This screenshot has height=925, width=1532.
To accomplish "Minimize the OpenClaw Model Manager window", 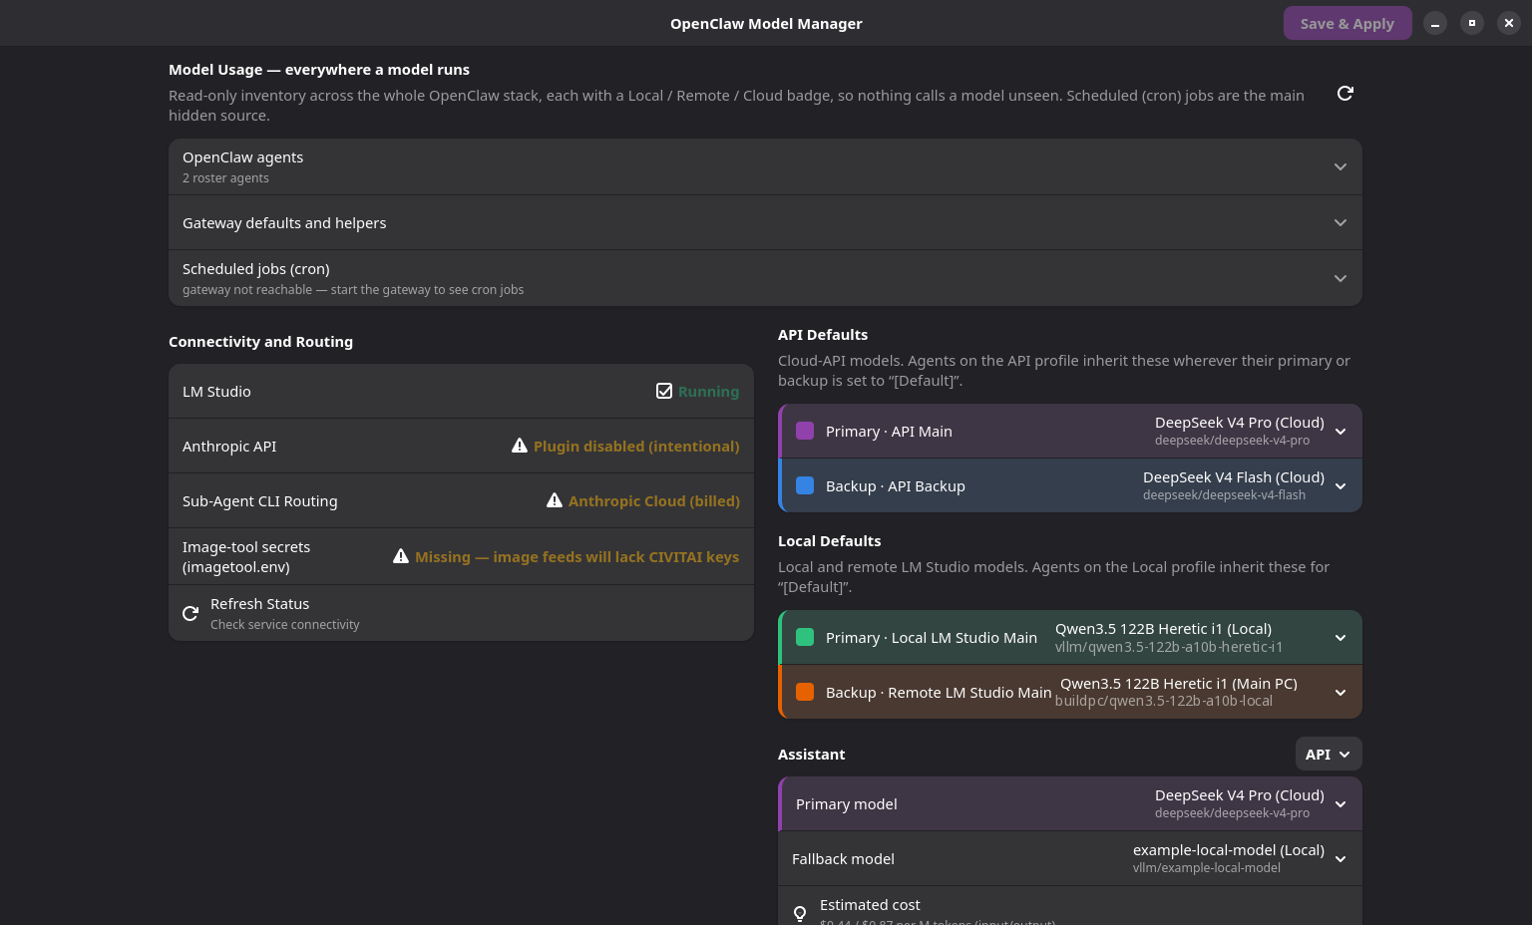I will coord(1434,23).
